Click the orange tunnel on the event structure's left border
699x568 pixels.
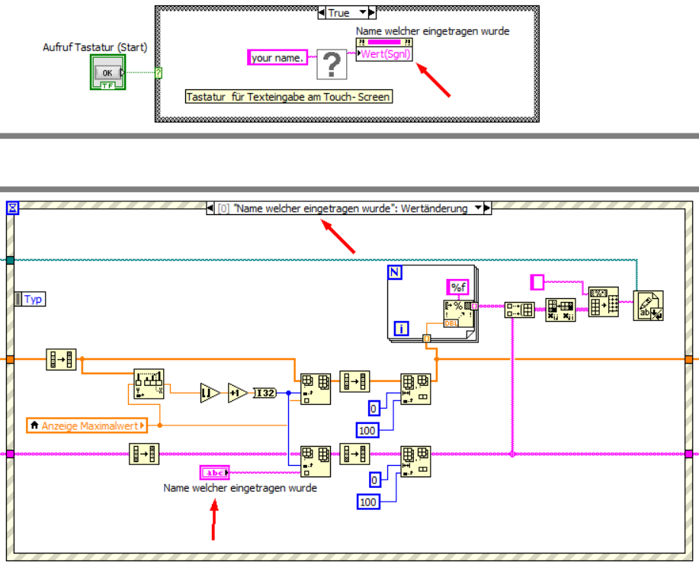pos(10,359)
